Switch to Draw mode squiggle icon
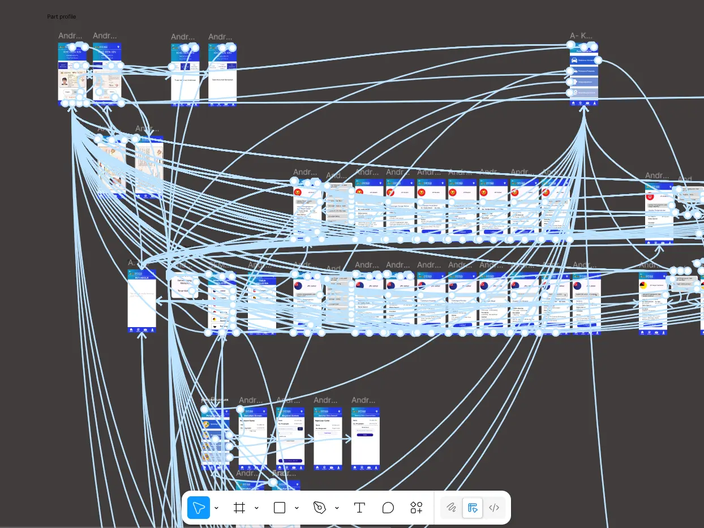704x528 pixels. [451, 508]
